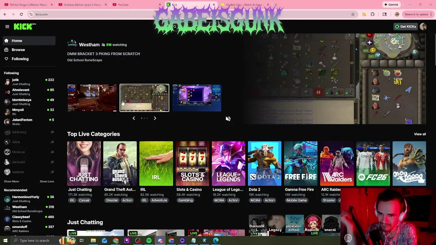Click the Adventure tag under IRL

coord(159,200)
